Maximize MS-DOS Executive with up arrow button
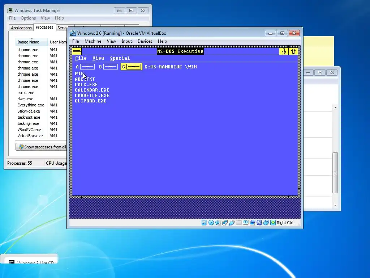Screen dimensions: 370x278 [x=293, y=51]
